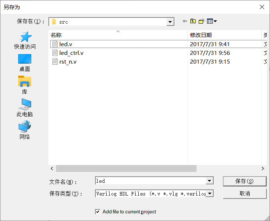The height and width of the screenshot is (221, 270).
Task: Expand the src location dropdown
Action: [x=170, y=22]
